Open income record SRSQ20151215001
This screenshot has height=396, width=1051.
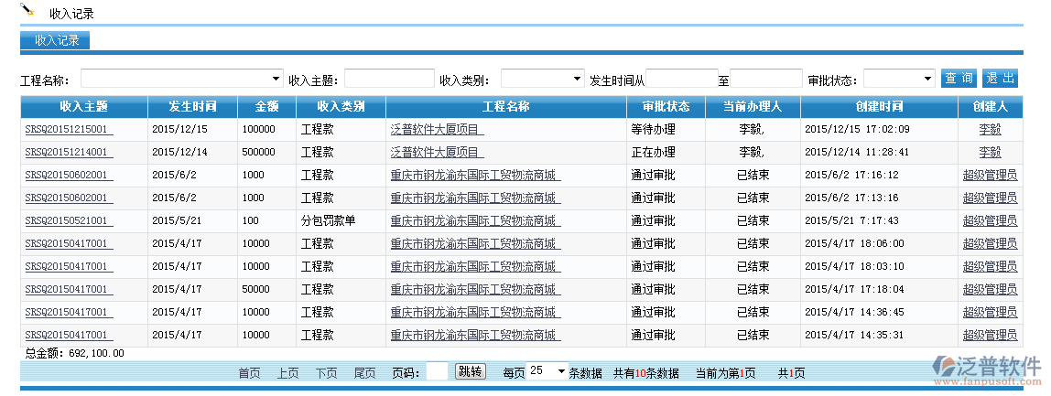point(69,130)
